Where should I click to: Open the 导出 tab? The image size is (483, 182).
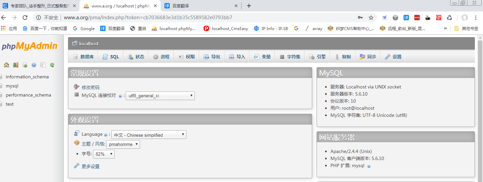click(x=211, y=57)
